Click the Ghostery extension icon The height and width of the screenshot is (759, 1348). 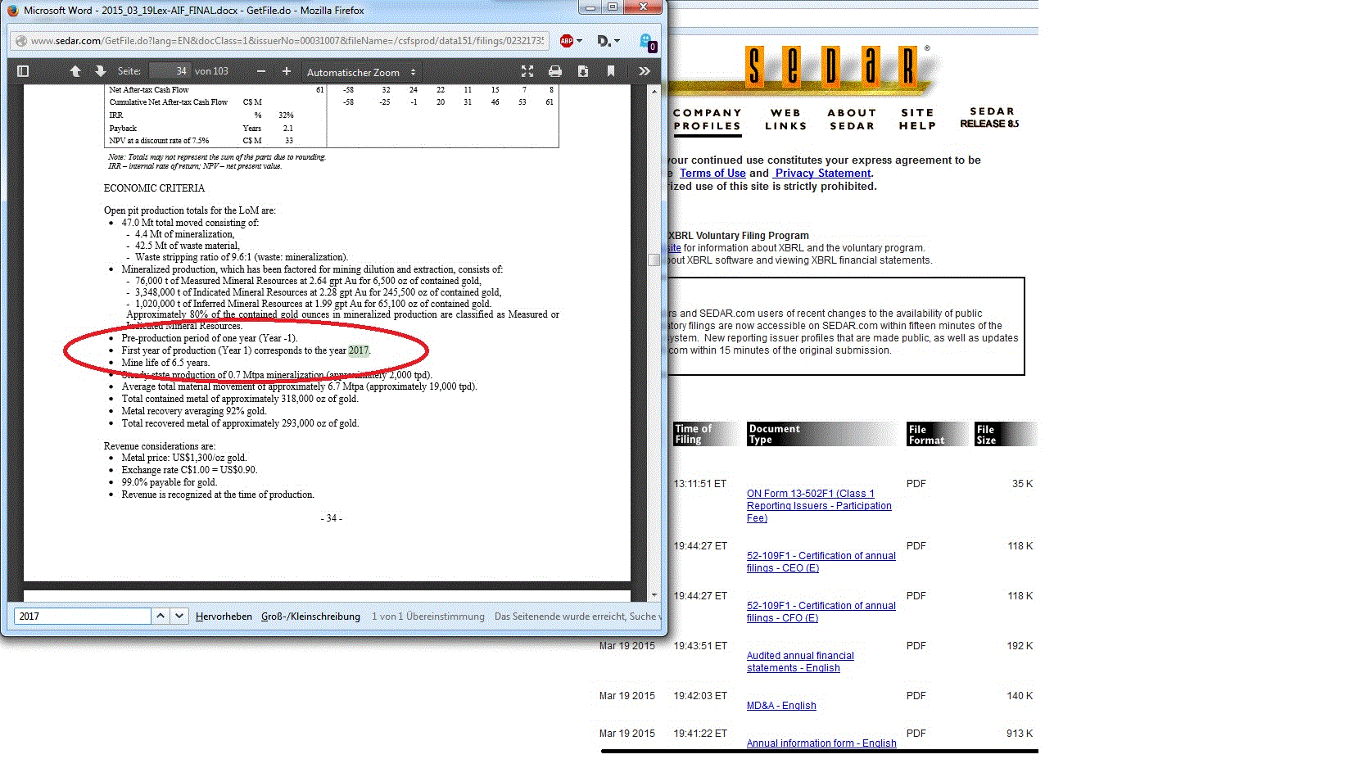click(647, 42)
